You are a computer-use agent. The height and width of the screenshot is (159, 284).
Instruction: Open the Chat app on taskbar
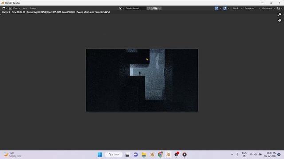click(135, 155)
